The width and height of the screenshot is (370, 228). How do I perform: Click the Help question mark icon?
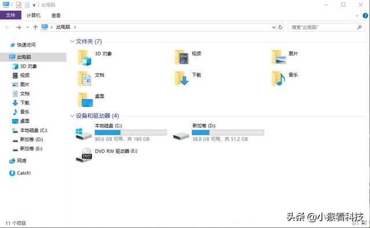pos(365,16)
